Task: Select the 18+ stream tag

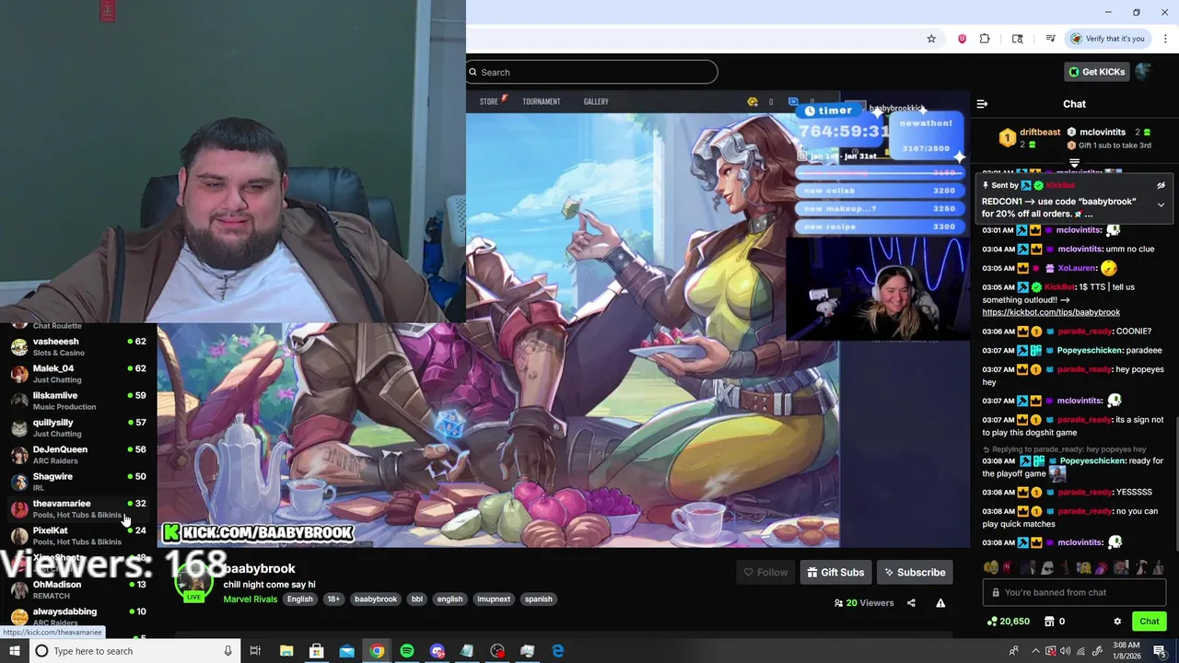Action: (x=333, y=599)
